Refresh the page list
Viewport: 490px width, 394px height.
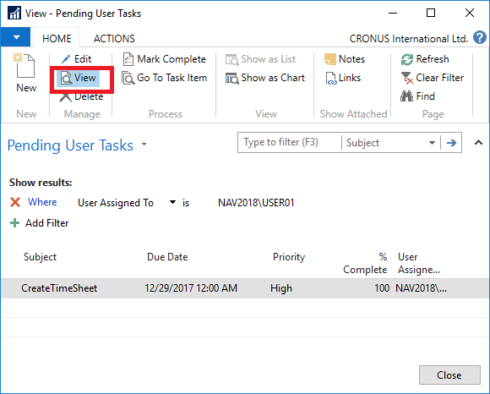[425, 59]
